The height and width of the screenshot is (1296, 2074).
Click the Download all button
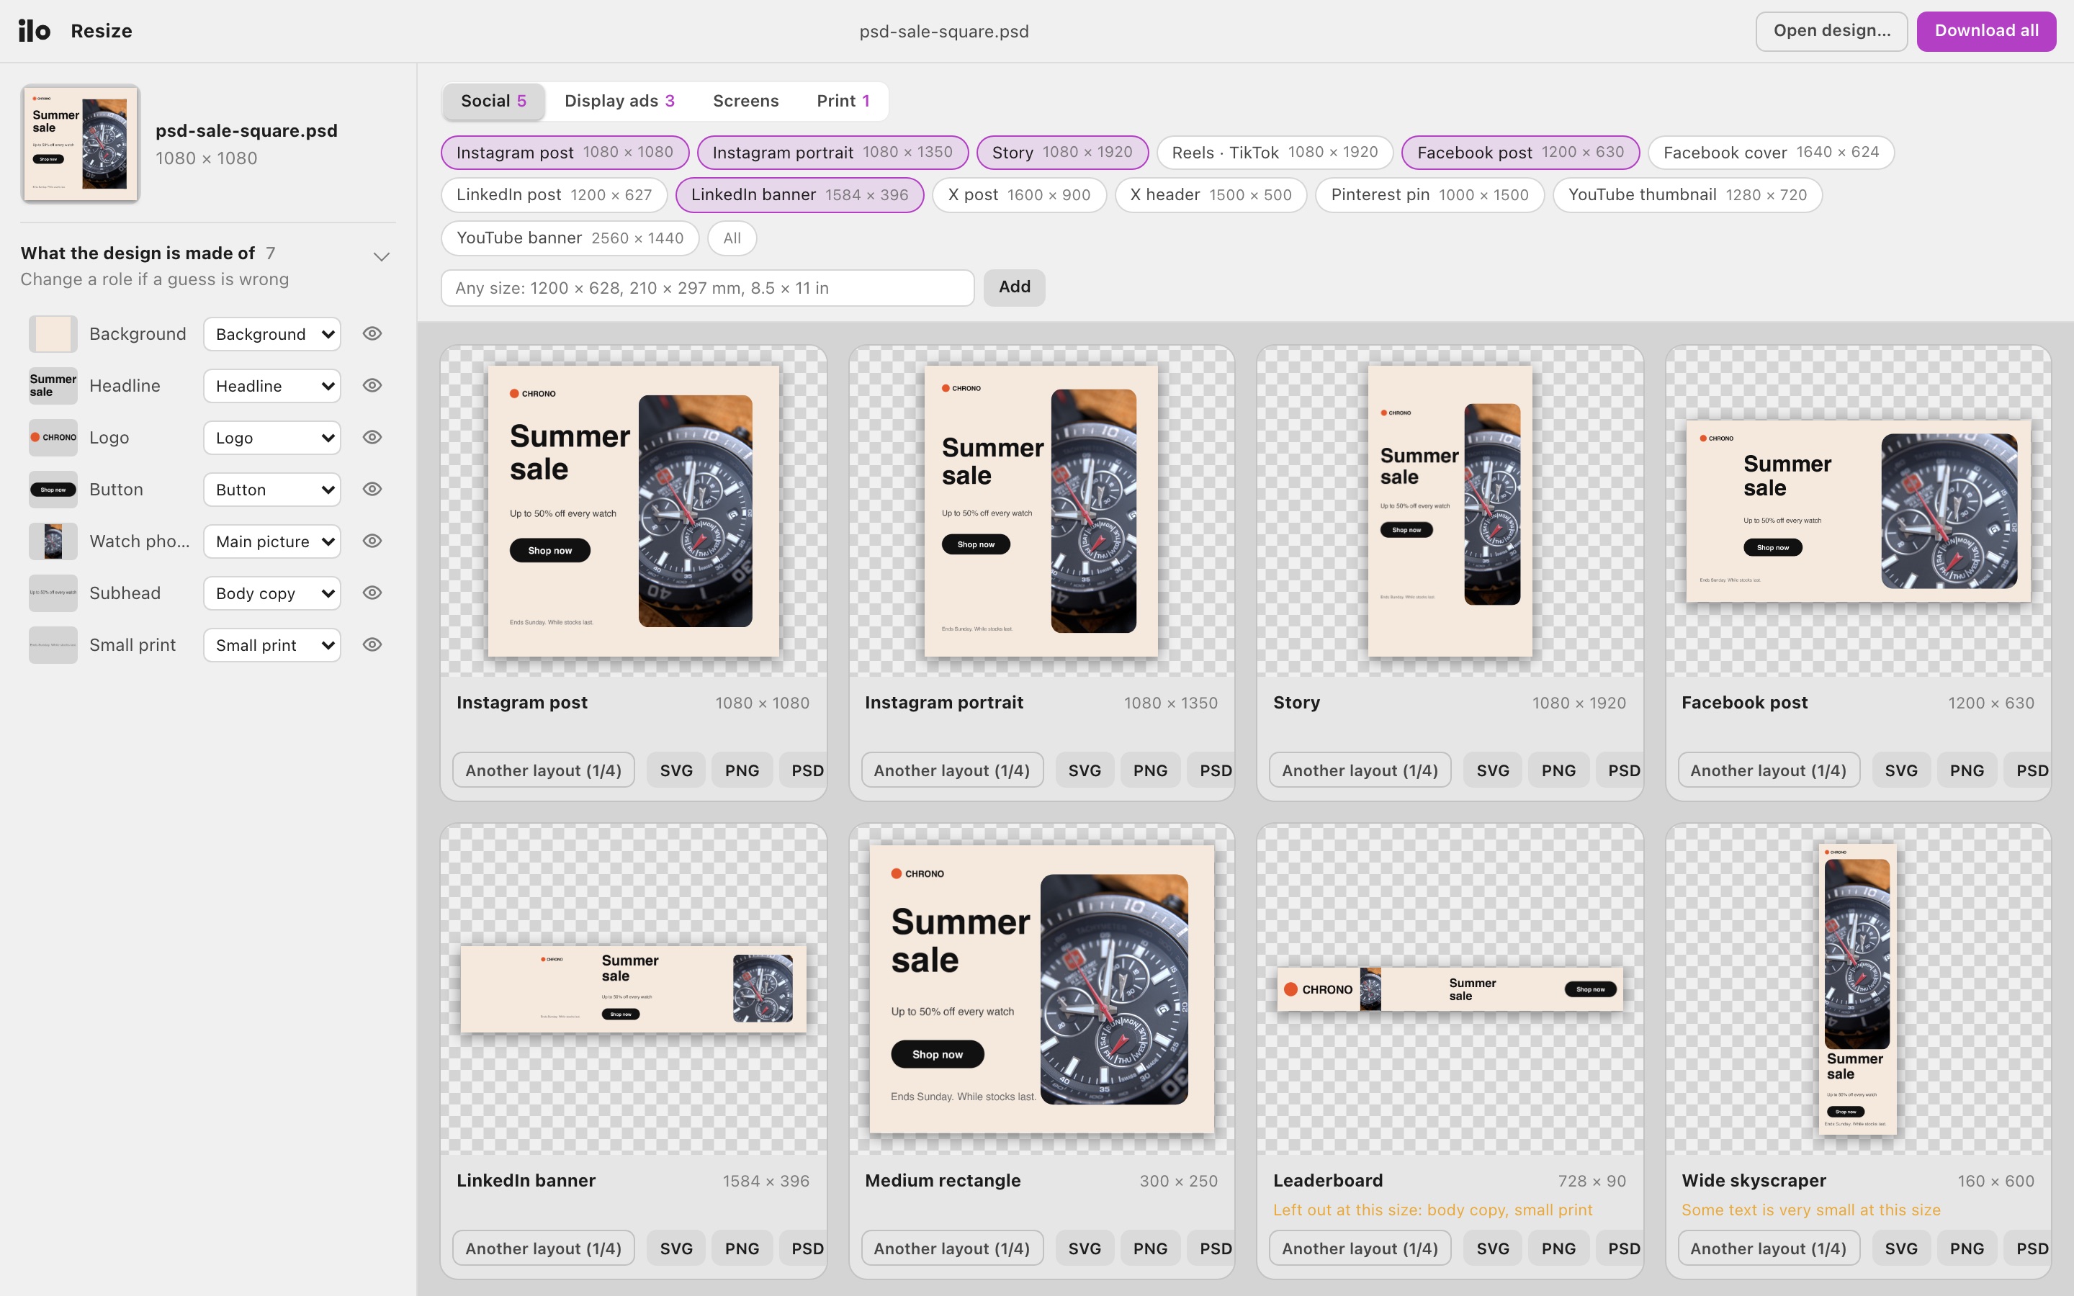1985,31
